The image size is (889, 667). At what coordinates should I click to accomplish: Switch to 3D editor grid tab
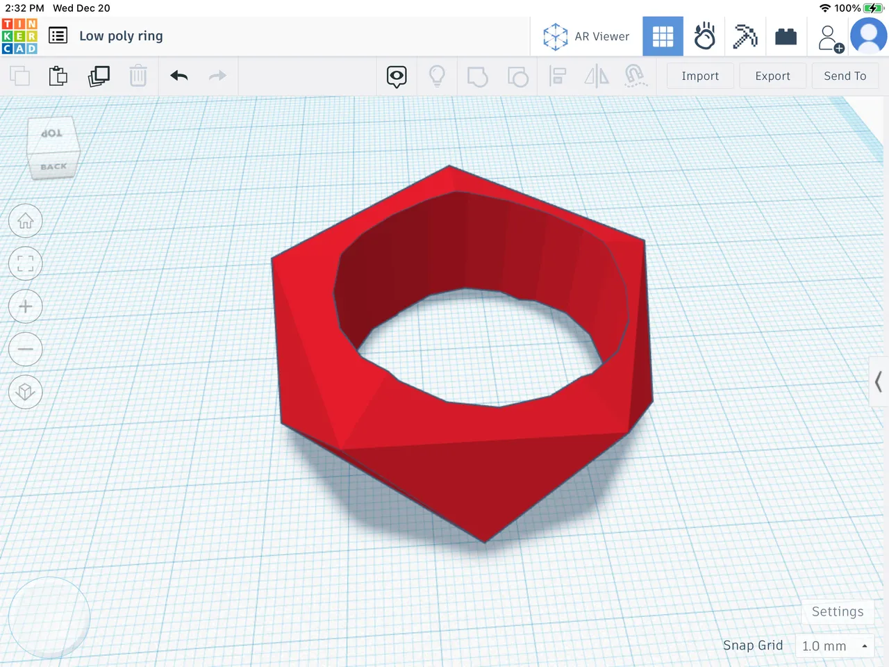663,36
